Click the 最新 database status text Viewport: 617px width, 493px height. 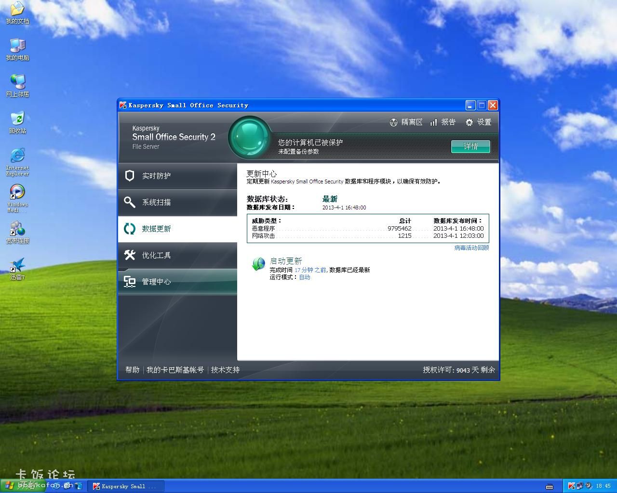pos(330,199)
